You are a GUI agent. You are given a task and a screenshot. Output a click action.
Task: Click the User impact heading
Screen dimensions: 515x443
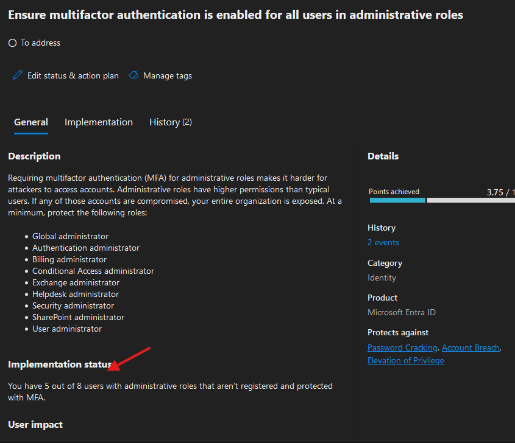coord(35,425)
